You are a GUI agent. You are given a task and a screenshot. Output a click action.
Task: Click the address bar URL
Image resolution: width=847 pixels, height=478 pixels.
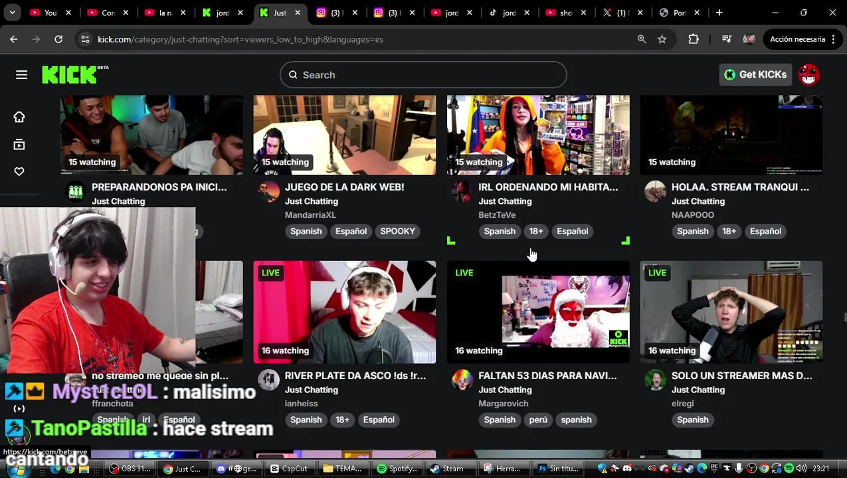point(240,39)
